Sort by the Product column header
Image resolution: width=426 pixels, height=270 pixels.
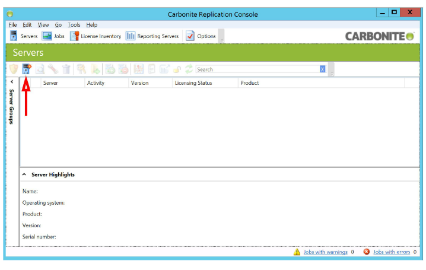[x=322, y=83]
